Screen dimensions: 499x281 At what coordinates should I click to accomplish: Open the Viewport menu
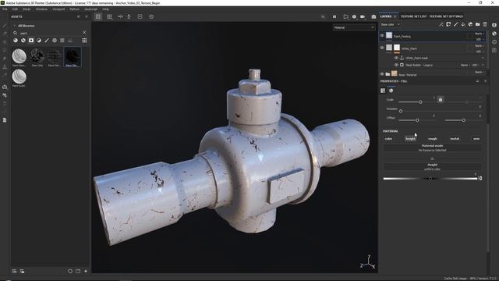click(x=58, y=9)
